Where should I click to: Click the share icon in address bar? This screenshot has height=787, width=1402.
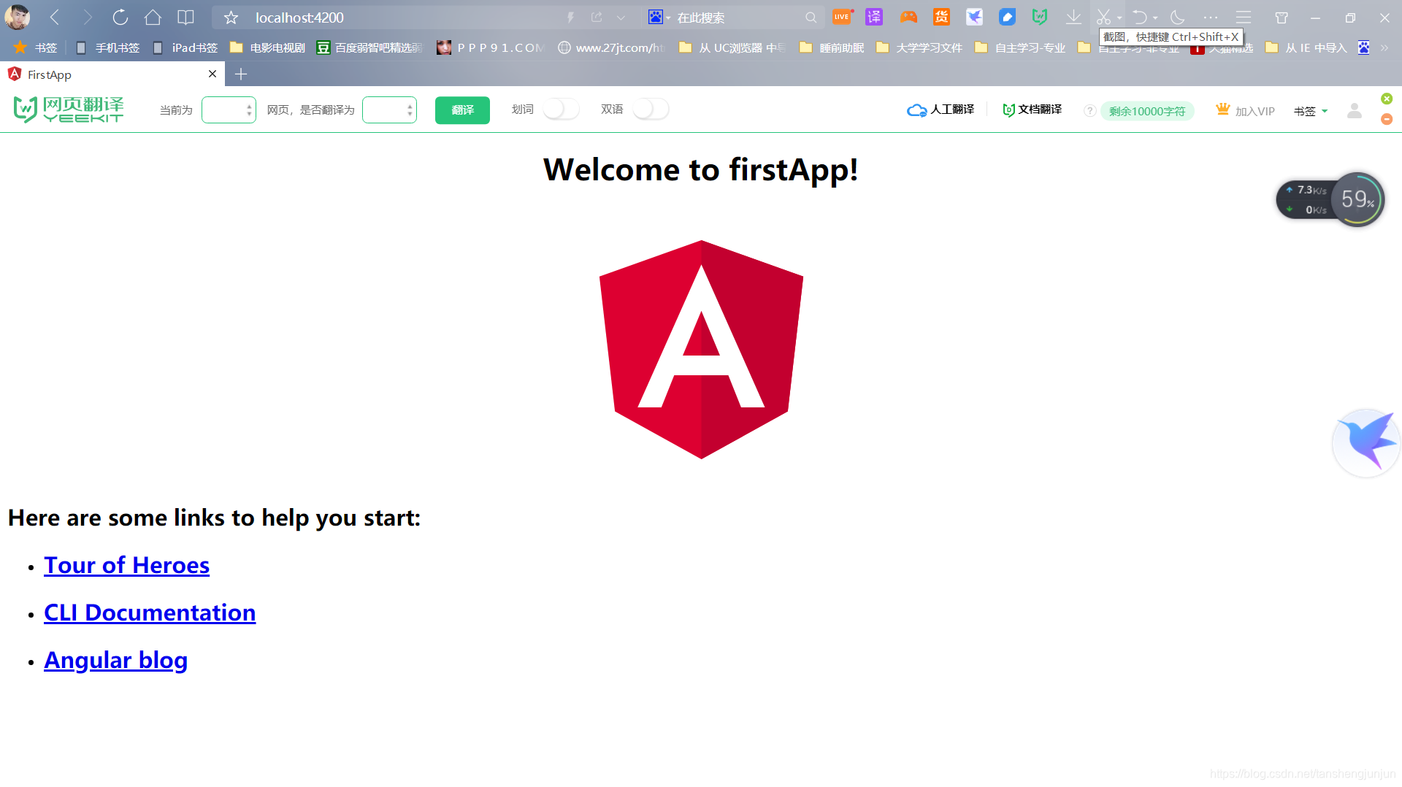[597, 18]
